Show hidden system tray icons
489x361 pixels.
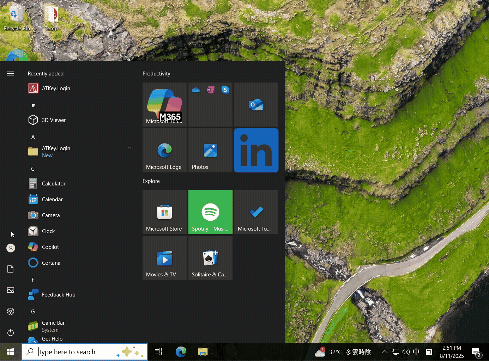pos(385,351)
